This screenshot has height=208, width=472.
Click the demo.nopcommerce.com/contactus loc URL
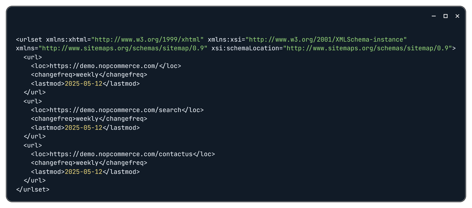(x=121, y=154)
